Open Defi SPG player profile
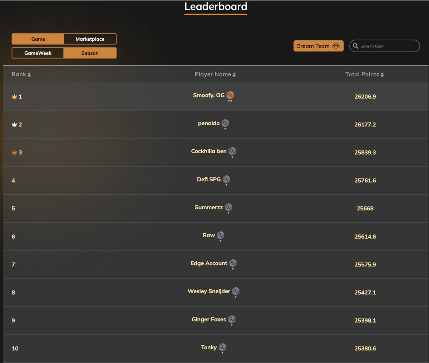Screen dimensions: 429x363 pyautogui.click(x=209, y=179)
